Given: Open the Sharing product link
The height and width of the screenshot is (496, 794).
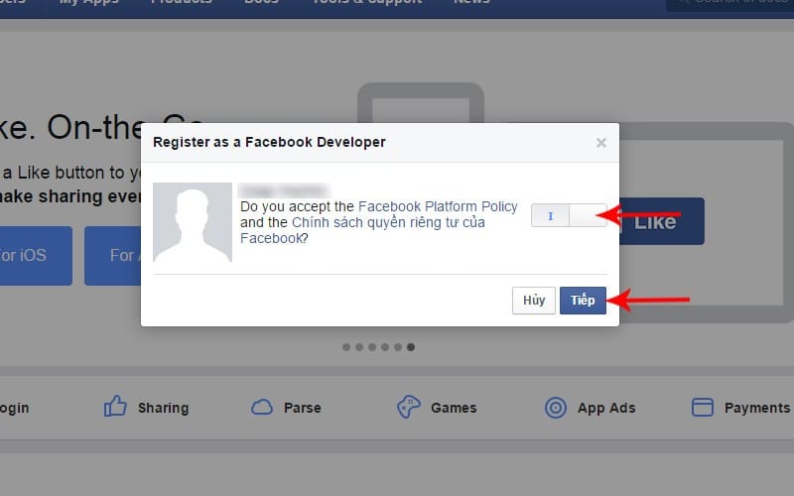Looking at the screenshot, I should coord(163,408).
